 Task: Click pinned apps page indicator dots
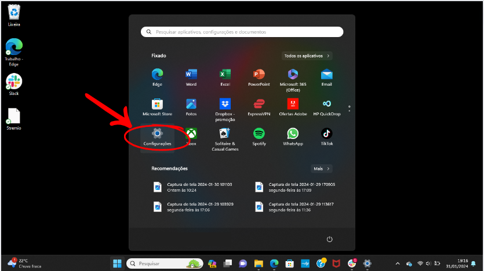[x=349, y=108]
